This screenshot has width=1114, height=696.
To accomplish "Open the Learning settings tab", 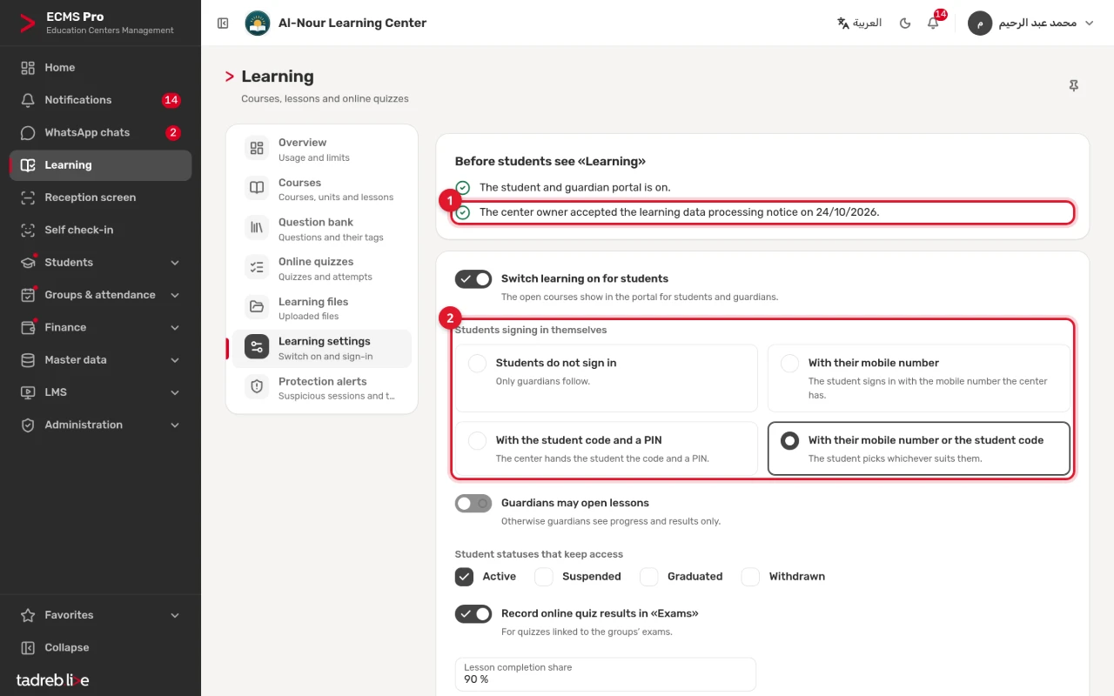I will coord(321,348).
